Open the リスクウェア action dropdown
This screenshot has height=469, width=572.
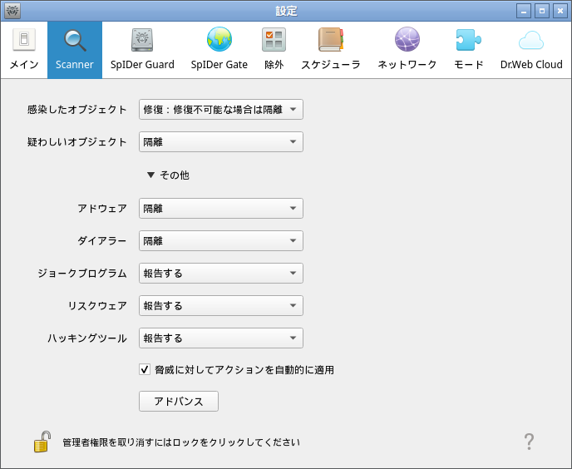[221, 306]
